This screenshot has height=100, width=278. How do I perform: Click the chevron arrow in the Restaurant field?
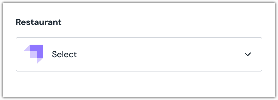coord(247,54)
